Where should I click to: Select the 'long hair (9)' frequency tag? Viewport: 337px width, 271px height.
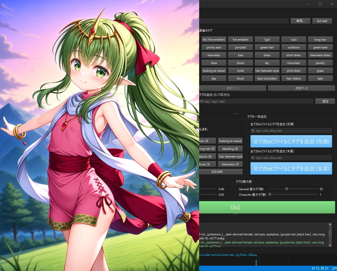(x=207, y=149)
